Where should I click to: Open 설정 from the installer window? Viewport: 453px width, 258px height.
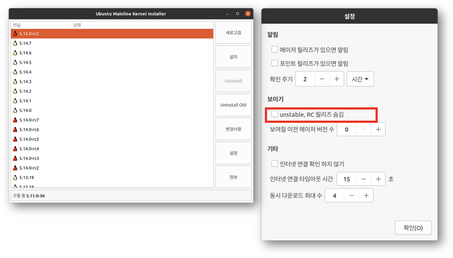pos(233,153)
